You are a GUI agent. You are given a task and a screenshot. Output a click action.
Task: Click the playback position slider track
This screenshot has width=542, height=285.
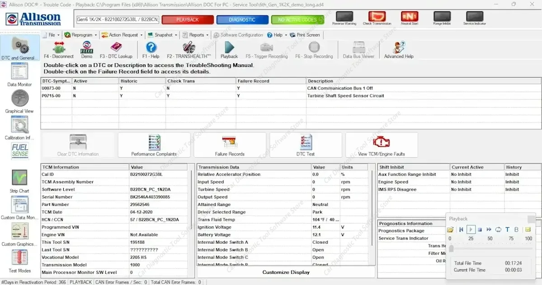pyautogui.click(x=491, y=248)
